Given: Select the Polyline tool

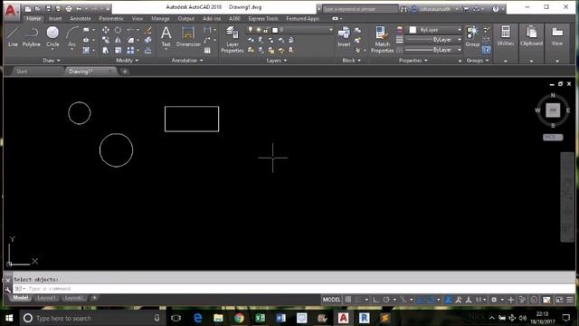Looking at the screenshot, I should [x=32, y=36].
